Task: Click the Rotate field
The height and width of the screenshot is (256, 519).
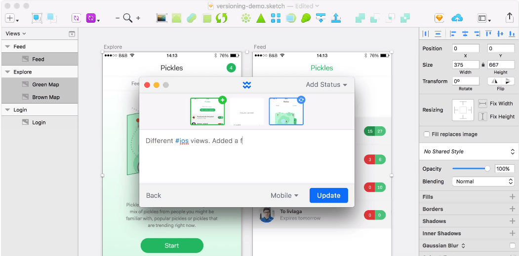Action: [466, 81]
